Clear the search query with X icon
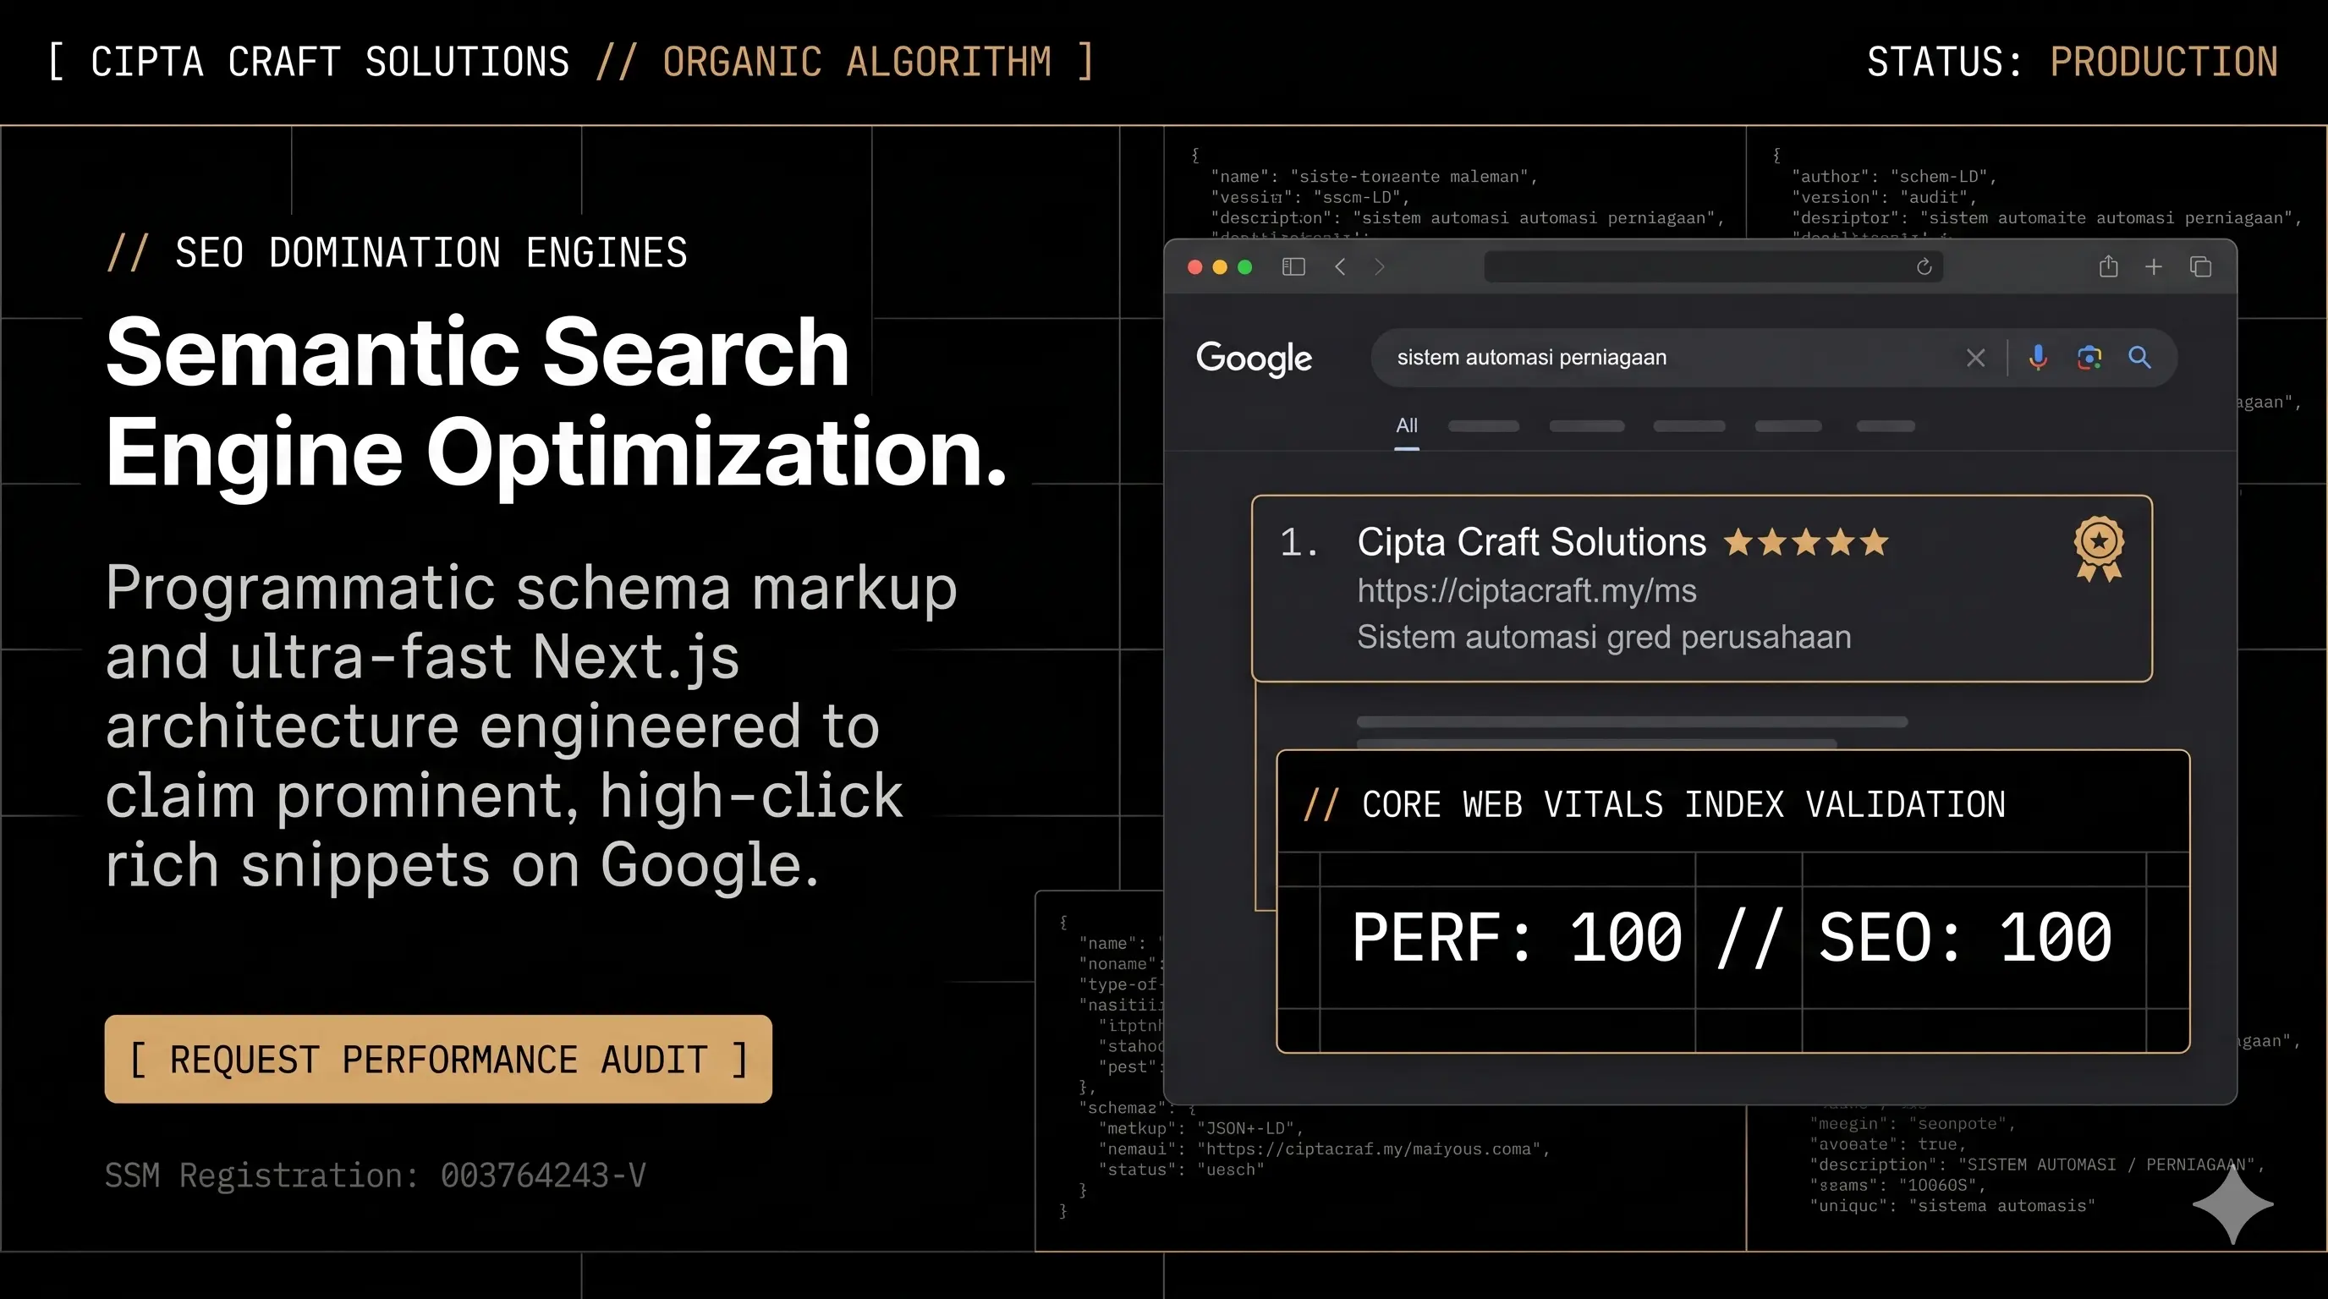The image size is (2328, 1299). (x=1975, y=358)
